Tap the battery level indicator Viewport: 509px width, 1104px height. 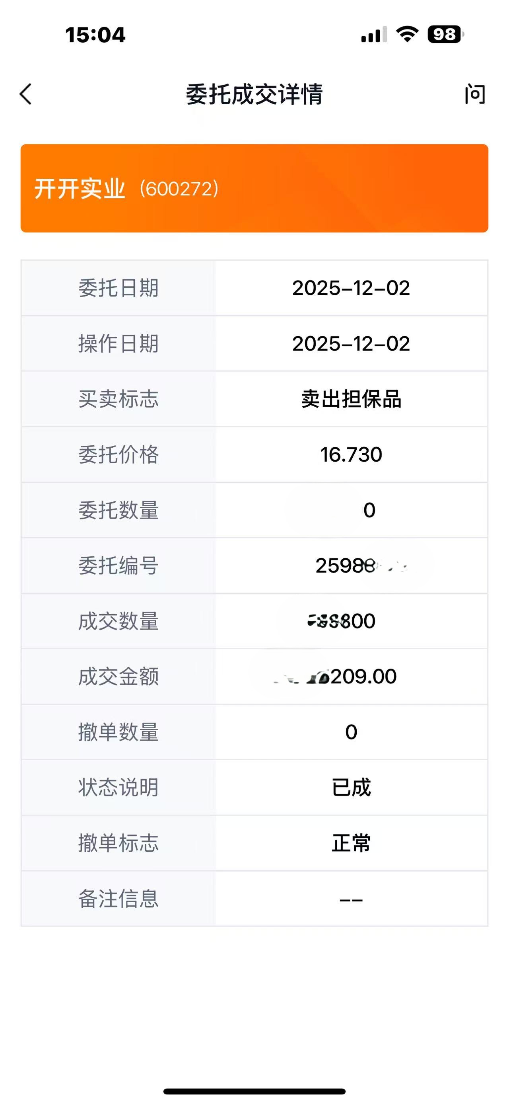(x=445, y=34)
